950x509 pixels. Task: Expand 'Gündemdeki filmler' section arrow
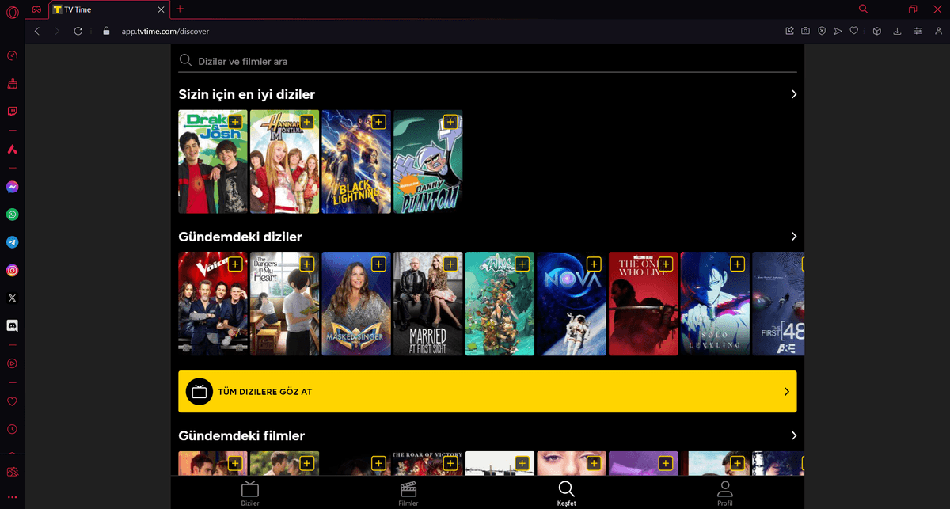[x=793, y=435]
